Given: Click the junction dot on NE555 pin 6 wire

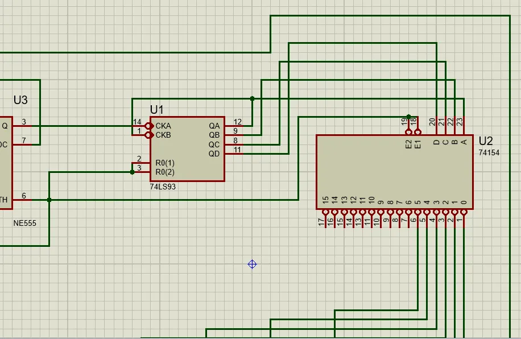Looking at the screenshot, I should click(x=49, y=200).
